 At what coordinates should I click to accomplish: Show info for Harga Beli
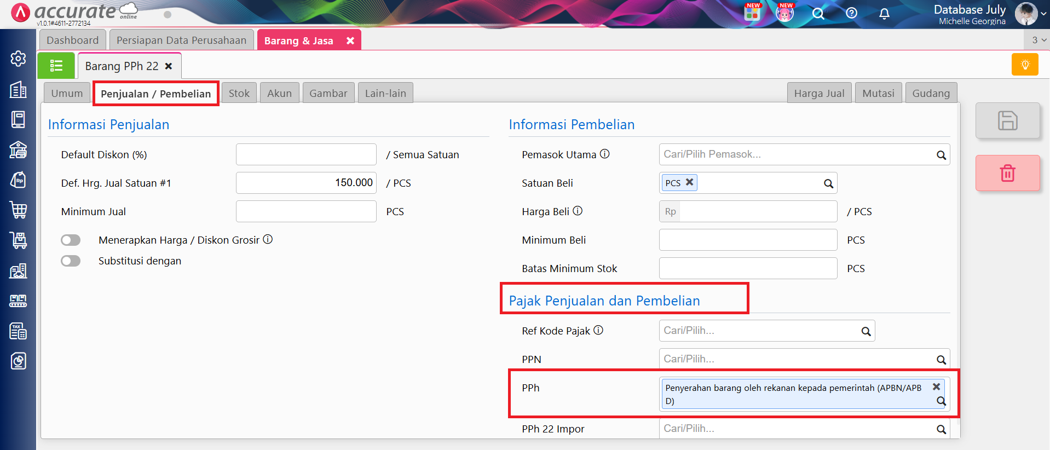pyautogui.click(x=578, y=211)
